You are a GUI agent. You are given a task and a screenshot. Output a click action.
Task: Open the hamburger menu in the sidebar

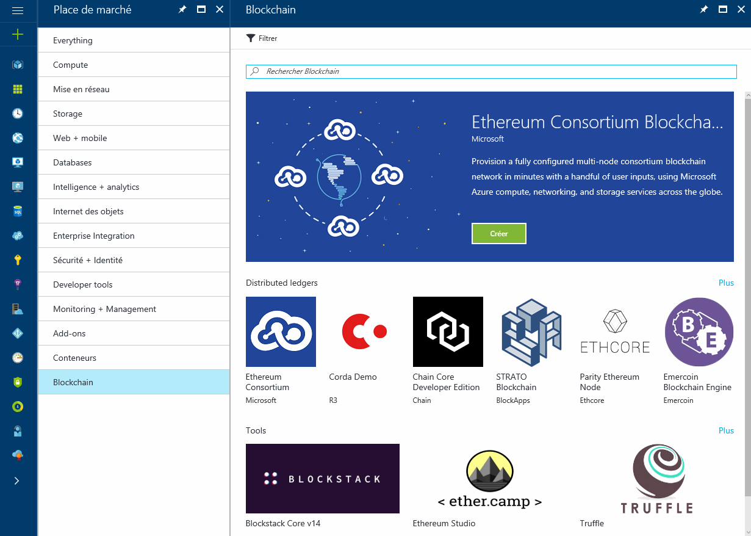click(x=17, y=10)
